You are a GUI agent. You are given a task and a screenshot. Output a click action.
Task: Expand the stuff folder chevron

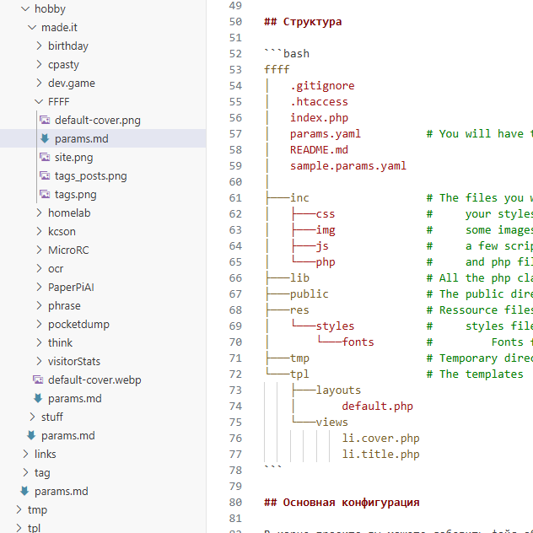[x=32, y=417]
